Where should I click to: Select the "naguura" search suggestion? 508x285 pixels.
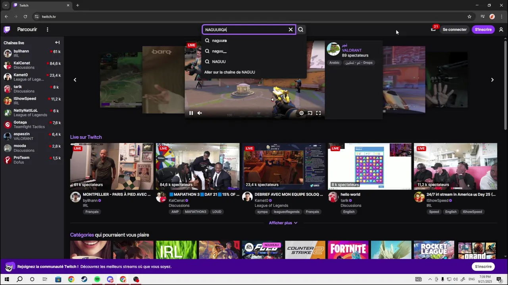pos(254,40)
